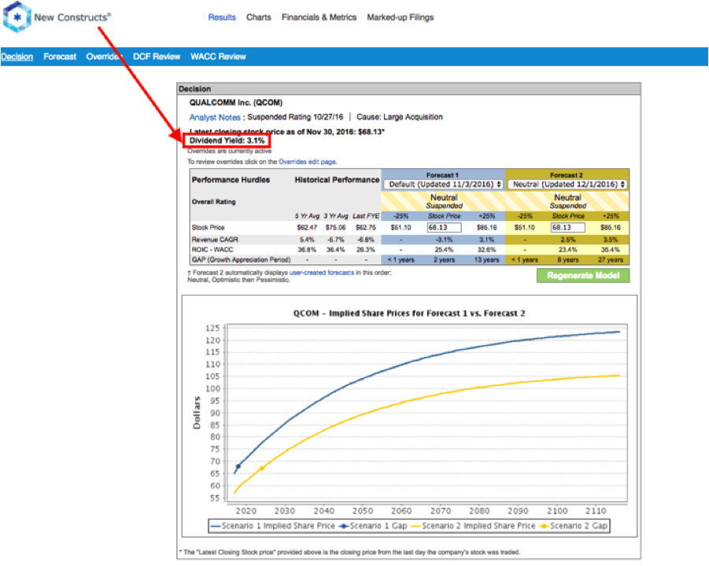The width and height of the screenshot is (709, 566).
Task: Expand the Forecast 2 Neutral dropdown
Action: [x=566, y=184]
